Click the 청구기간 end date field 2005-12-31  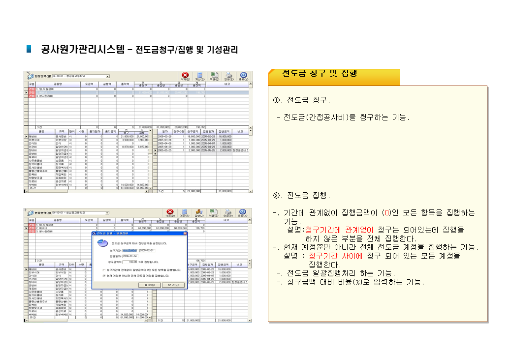[x=147, y=250]
